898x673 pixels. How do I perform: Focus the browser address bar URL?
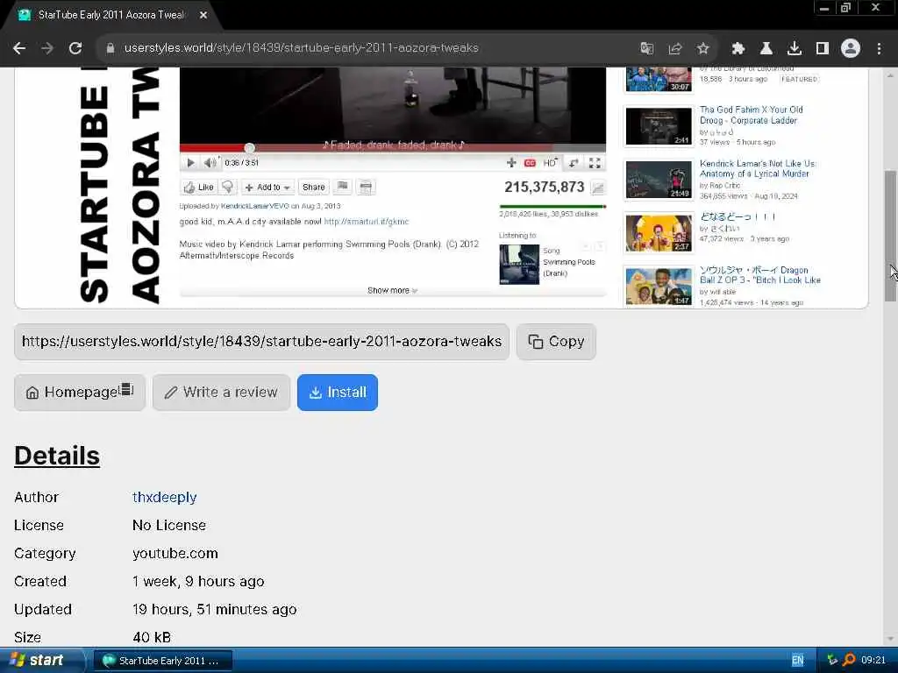(301, 48)
